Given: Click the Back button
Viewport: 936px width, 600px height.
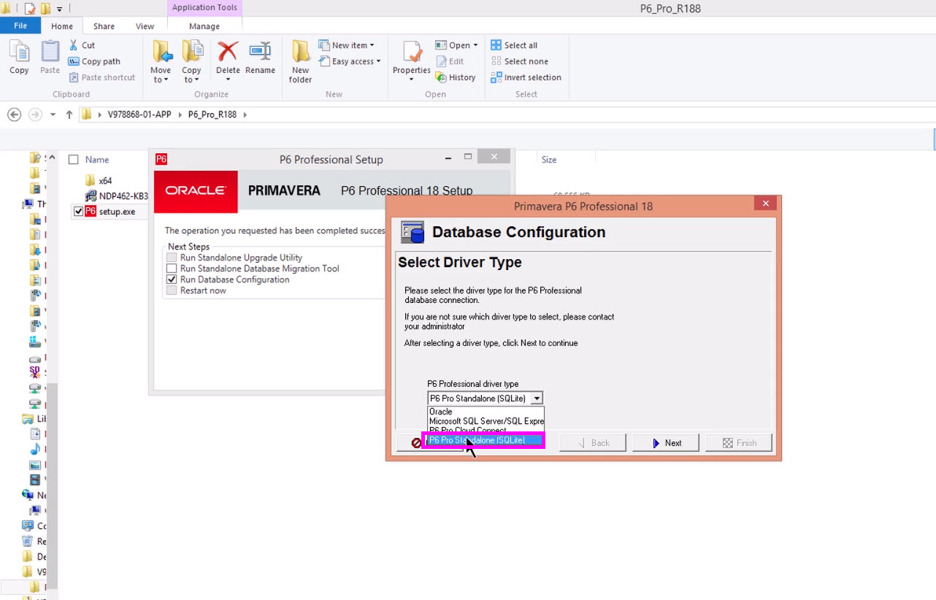Looking at the screenshot, I should click(593, 443).
